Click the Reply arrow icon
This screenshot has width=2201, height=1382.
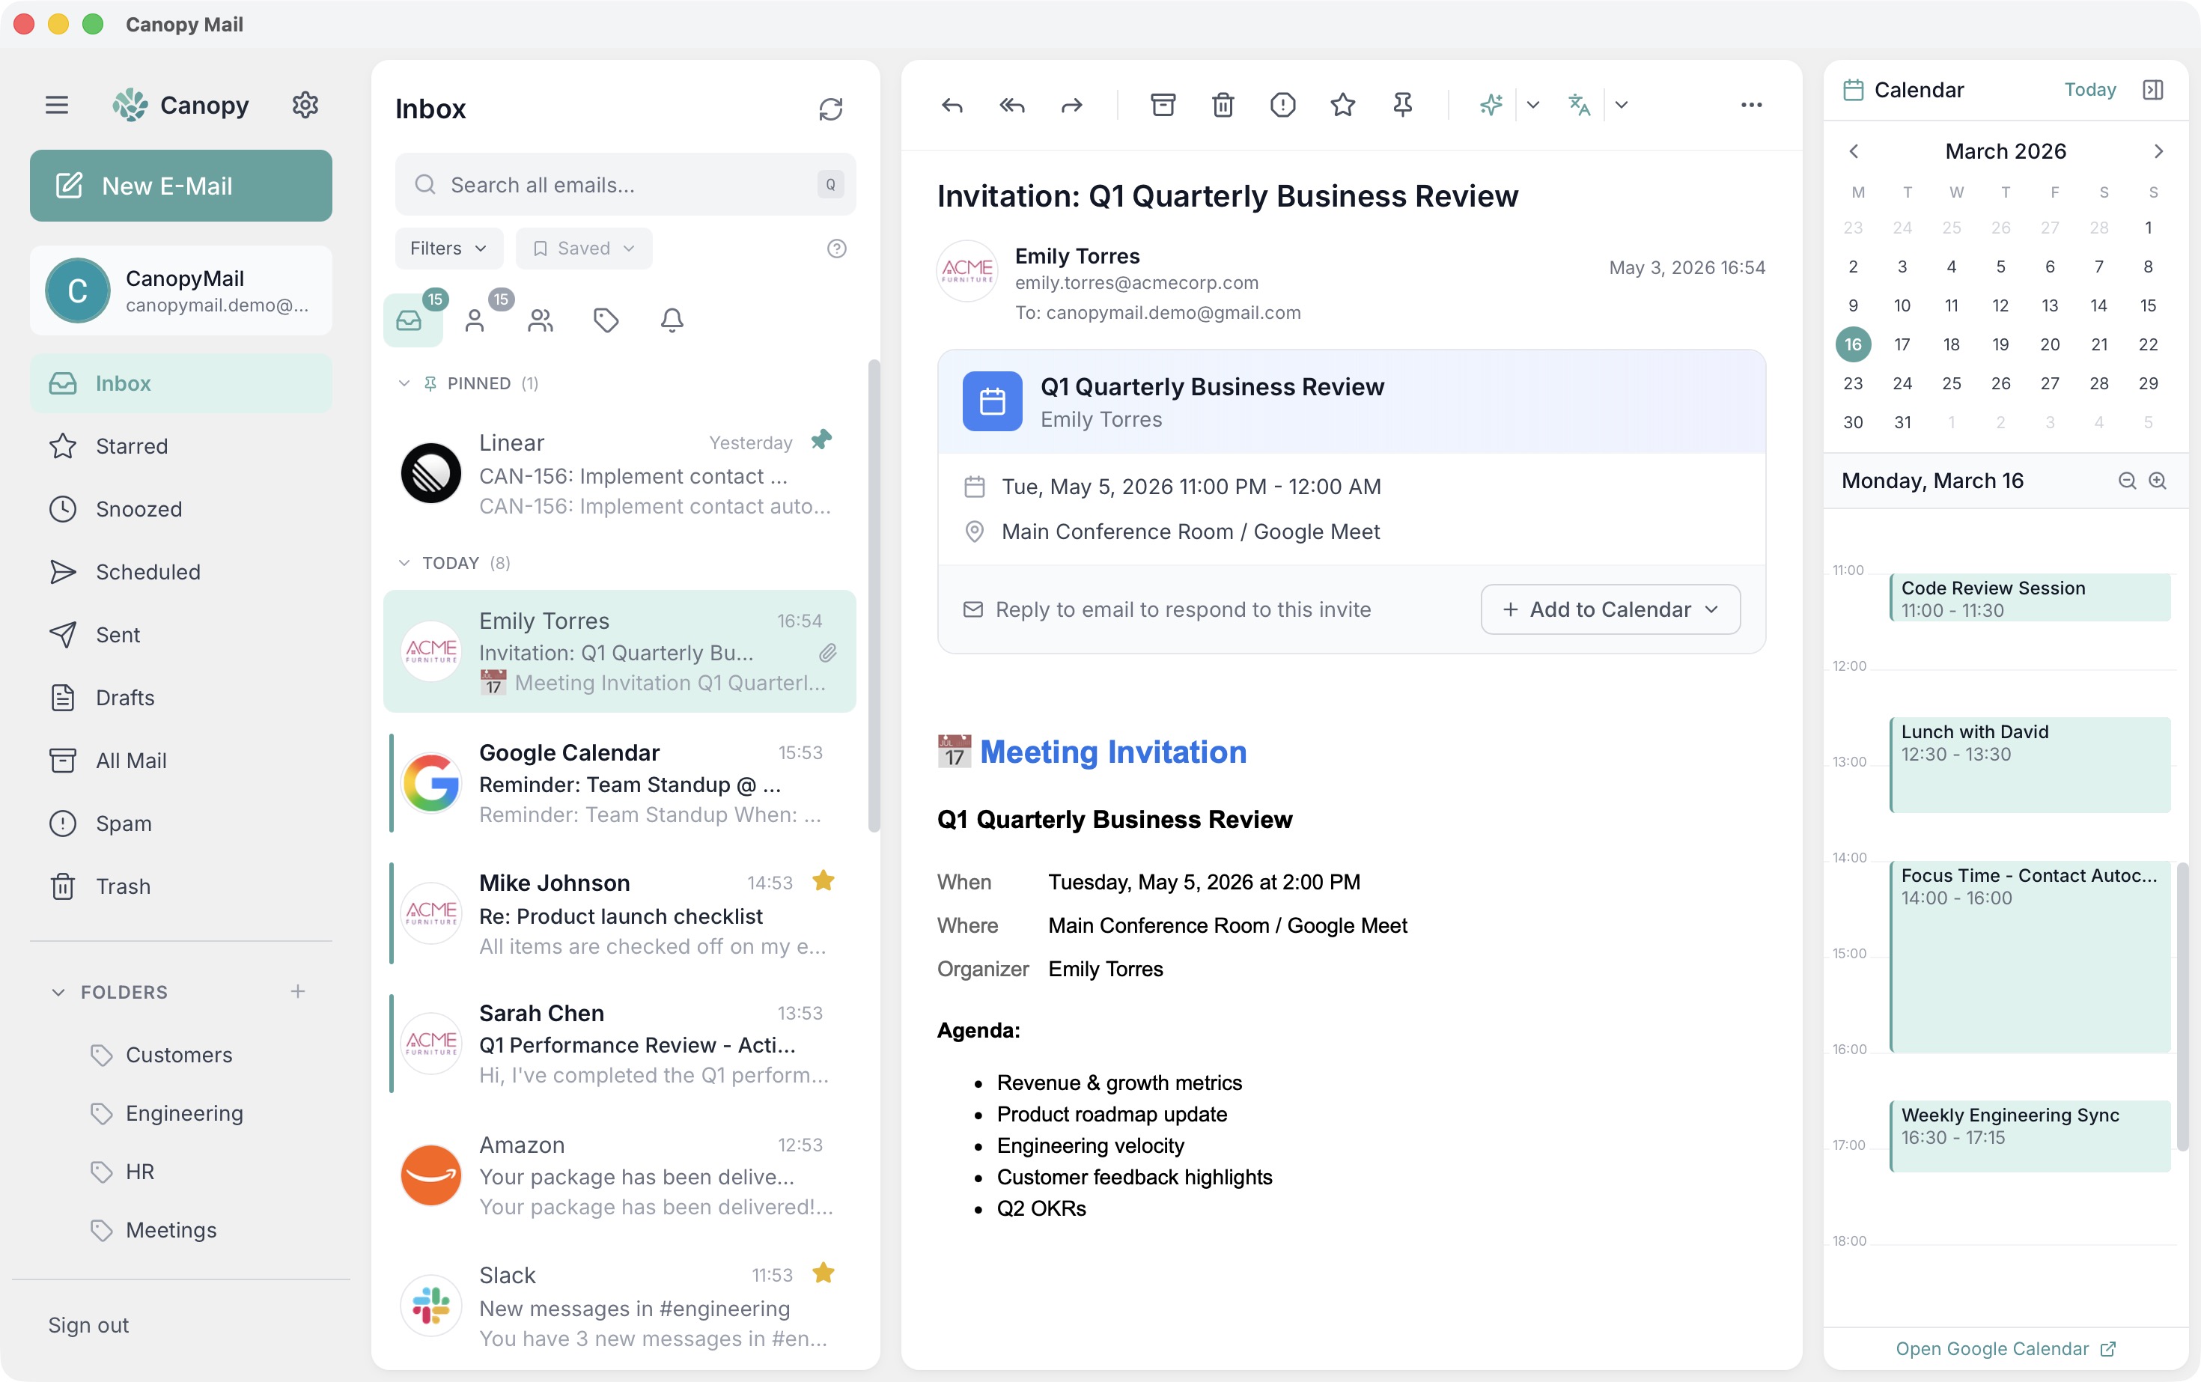tap(952, 105)
